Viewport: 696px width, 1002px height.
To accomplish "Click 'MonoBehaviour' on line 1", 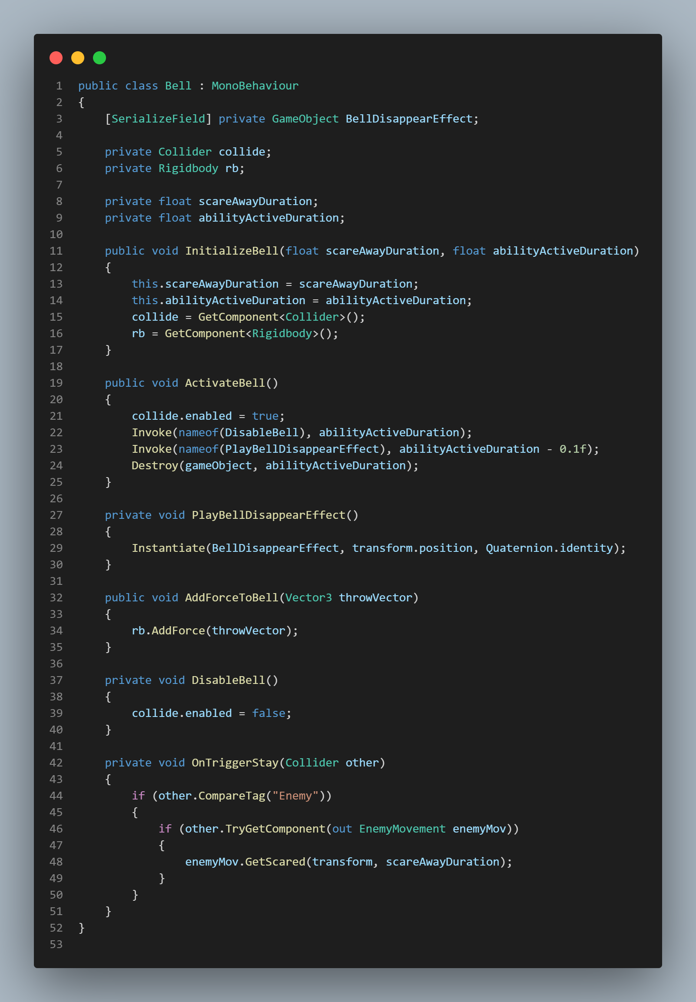I will [x=255, y=86].
